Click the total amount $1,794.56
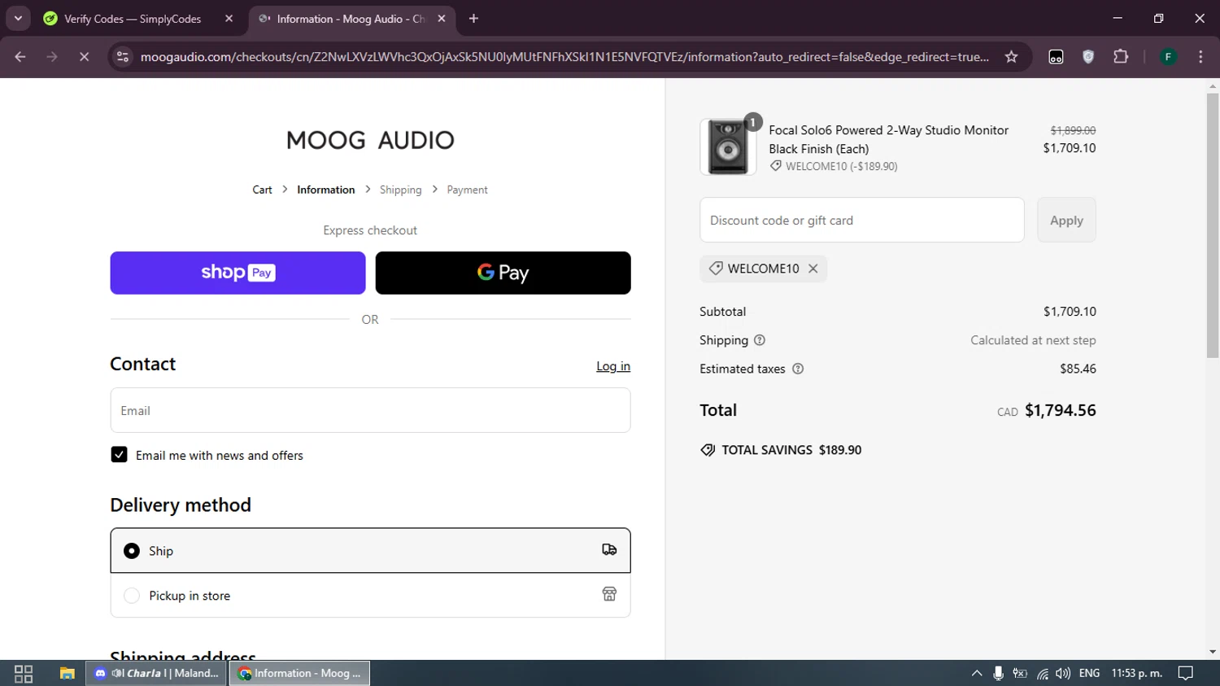Image resolution: width=1220 pixels, height=686 pixels. point(1060,410)
